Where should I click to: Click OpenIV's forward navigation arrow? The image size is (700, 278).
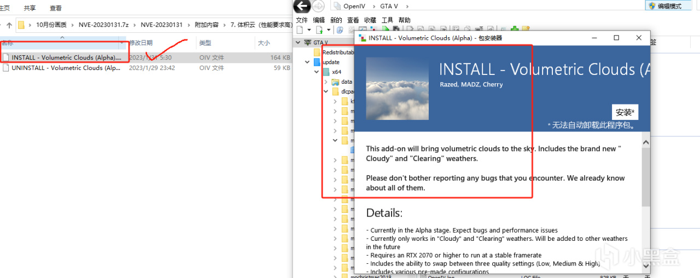319,6
